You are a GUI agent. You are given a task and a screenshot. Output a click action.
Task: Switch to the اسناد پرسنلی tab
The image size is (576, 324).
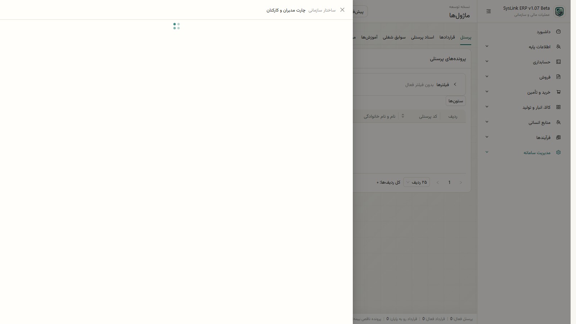[x=423, y=37]
